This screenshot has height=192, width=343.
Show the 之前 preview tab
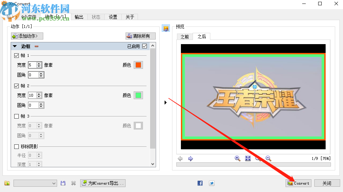[185, 37]
